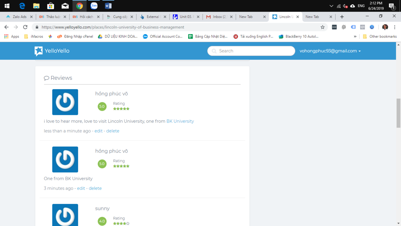
Task: Click the padlock site info icon
Action: click(x=37, y=27)
